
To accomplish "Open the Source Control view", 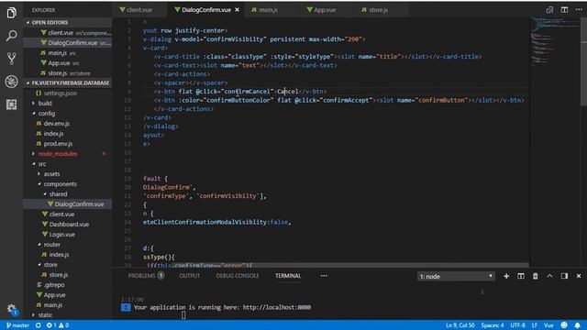I will point(11,59).
